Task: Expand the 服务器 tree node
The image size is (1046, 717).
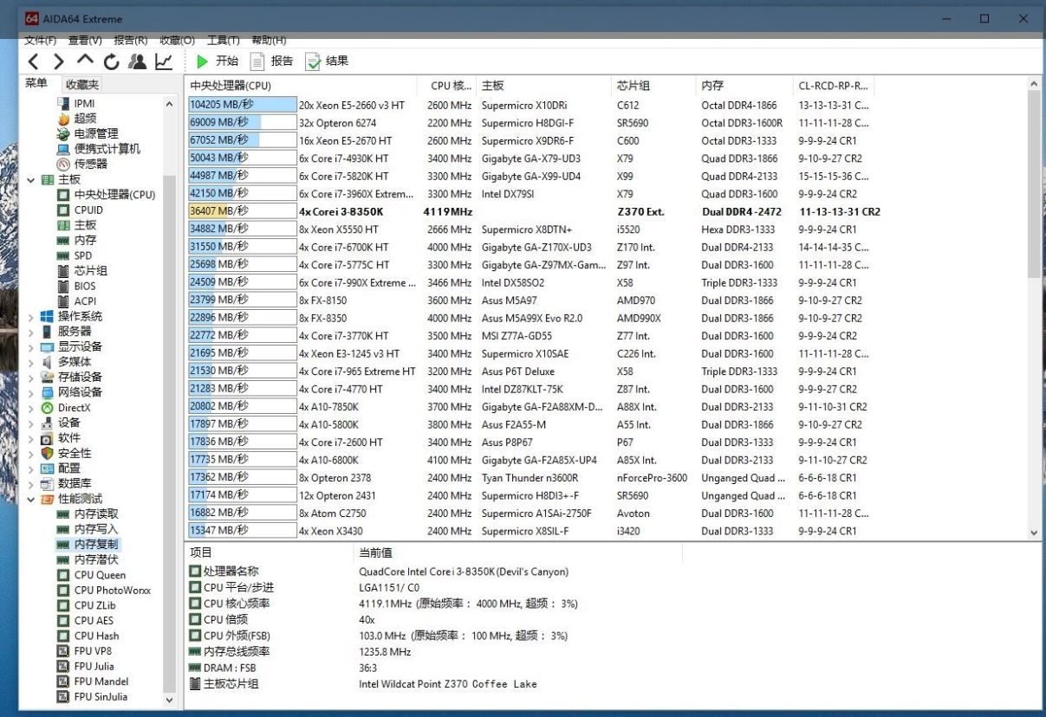Action: point(31,332)
